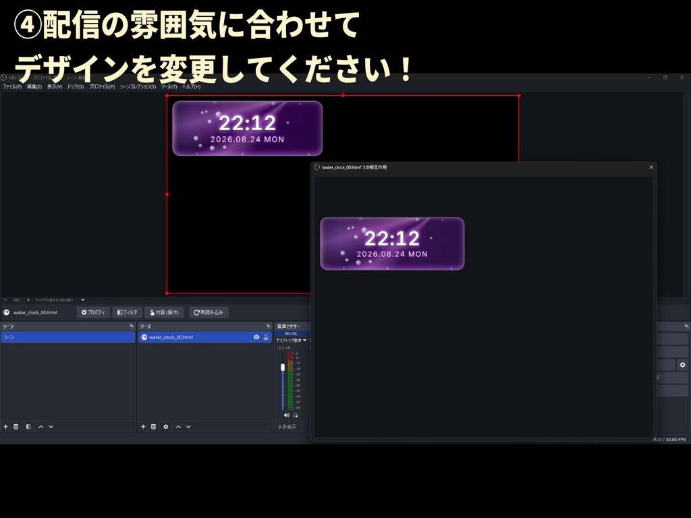Click the browser source globe icon in toolbar
Viewport: 691px width, 518px height.
tap(7, 312)
